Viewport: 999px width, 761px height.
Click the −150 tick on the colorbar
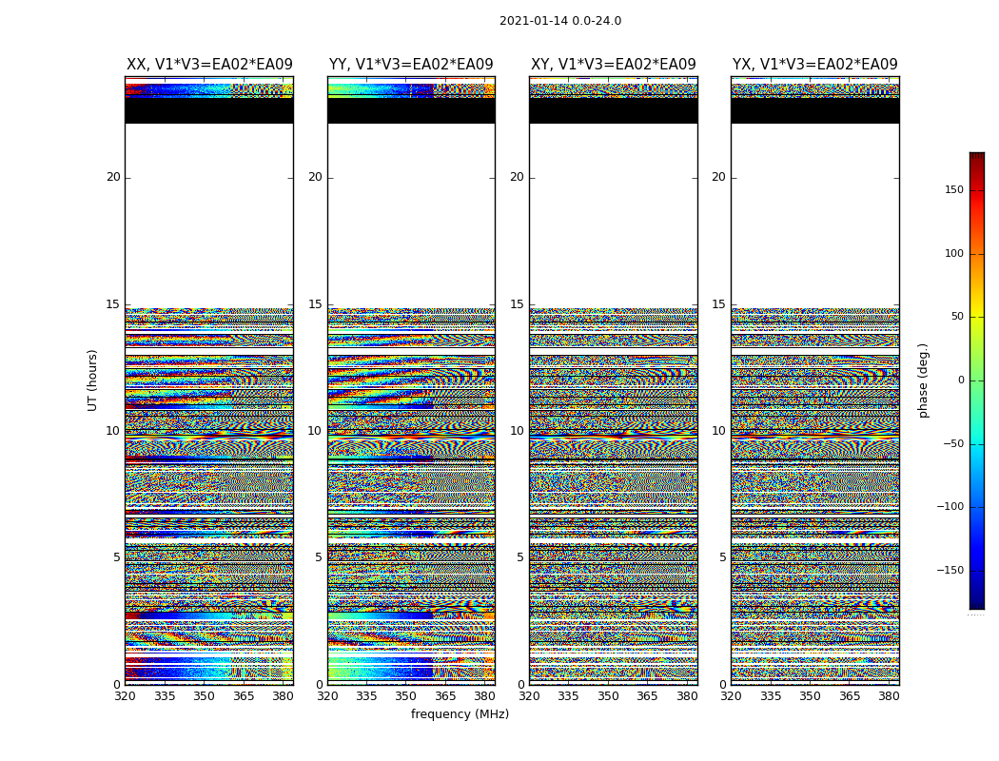tap(950, 570)
